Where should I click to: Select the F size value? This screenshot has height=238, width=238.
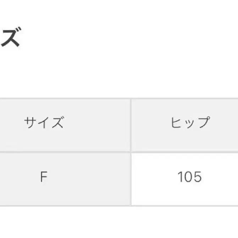pos(44,177)
